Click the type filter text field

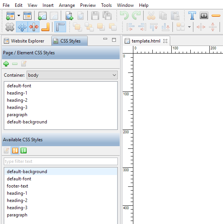[x=61, y=161]
